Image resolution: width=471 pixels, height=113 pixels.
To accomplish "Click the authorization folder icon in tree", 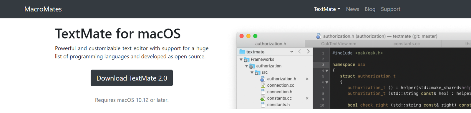I will (252, 66).
